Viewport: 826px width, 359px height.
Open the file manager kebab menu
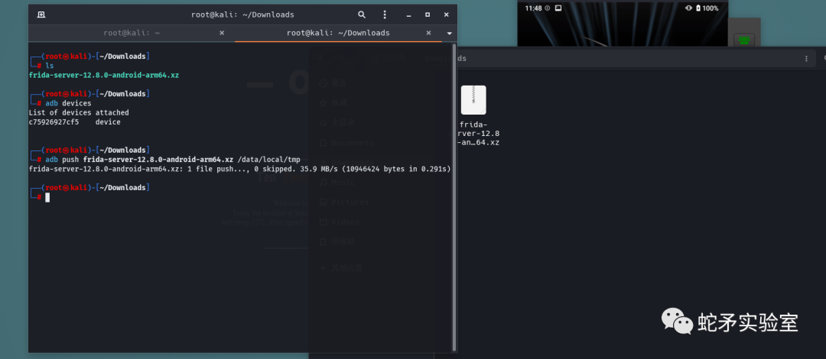click(806, 58)
